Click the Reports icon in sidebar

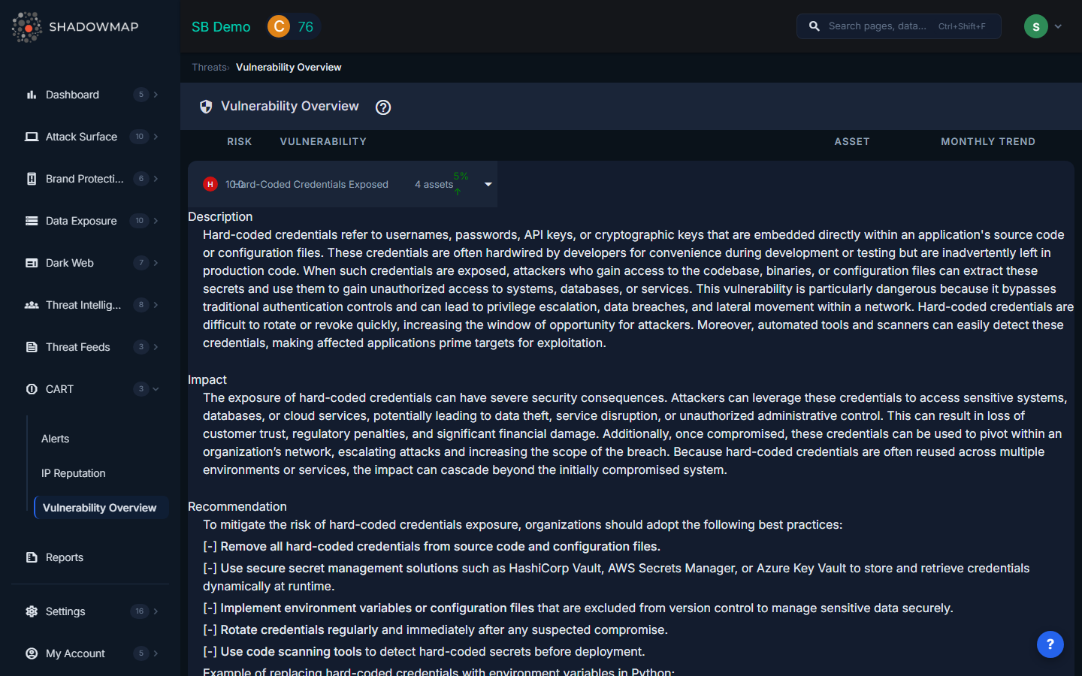32,557
